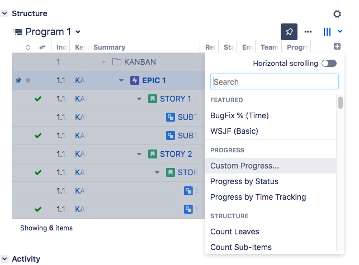This screenshot has height=265, width=359.
Task: Click the STORY 1 bookmark icon
Action: pos(153,99)
